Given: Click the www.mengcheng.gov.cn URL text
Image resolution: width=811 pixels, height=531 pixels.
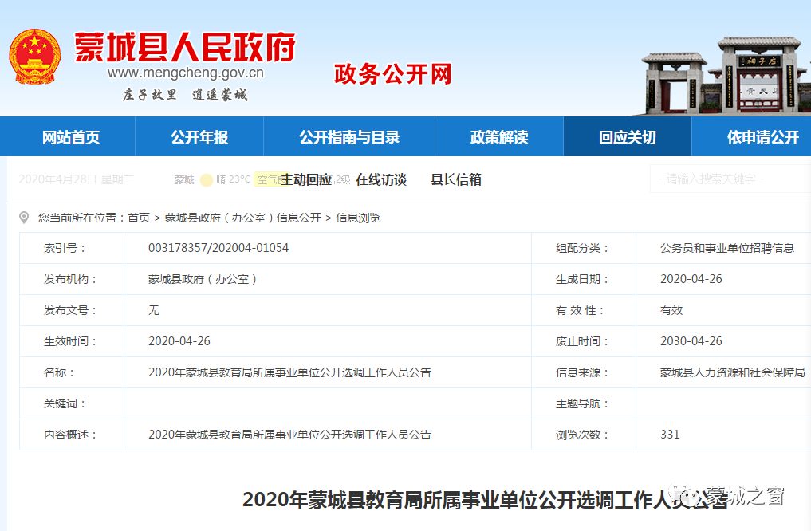Looking at the screenshot, I should click(x=186, y=74).
